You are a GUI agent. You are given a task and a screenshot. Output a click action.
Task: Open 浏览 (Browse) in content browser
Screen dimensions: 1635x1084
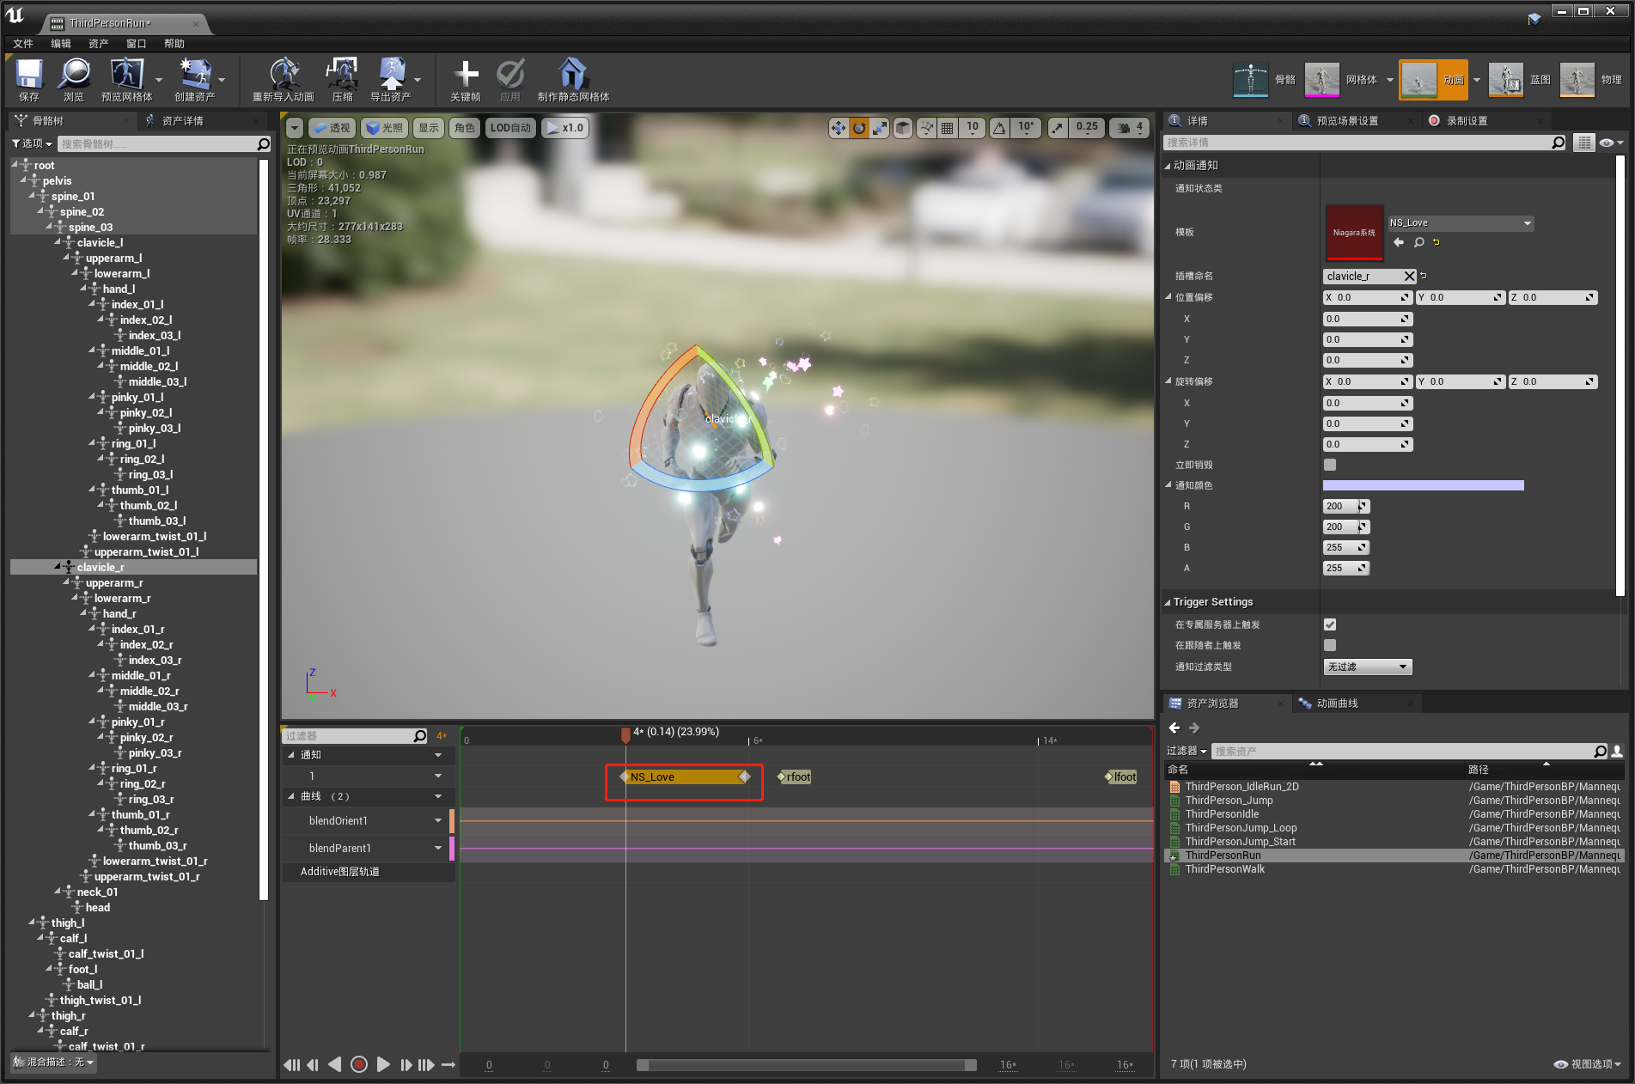point(74,80)
